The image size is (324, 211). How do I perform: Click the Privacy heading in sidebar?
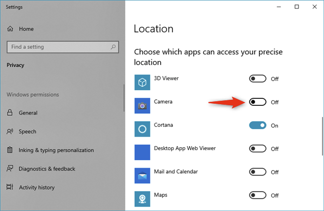point(15,65)
